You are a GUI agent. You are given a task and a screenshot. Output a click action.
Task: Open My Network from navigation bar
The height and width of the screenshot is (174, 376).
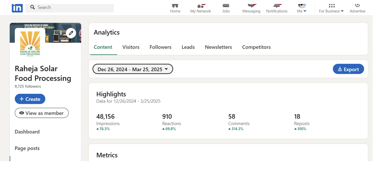tap(200, 8)
